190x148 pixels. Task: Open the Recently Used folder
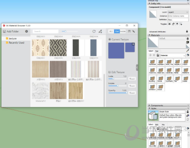[16, 43]
